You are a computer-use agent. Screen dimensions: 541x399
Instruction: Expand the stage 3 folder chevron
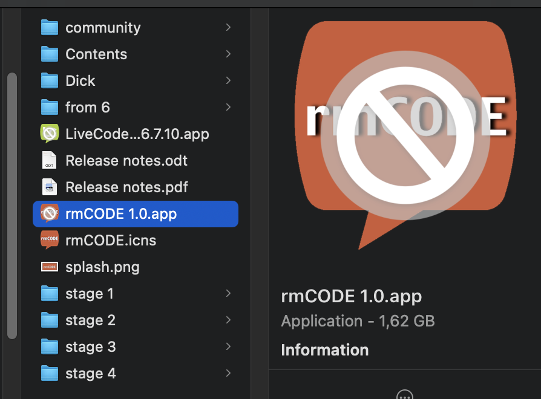(228, 346)
